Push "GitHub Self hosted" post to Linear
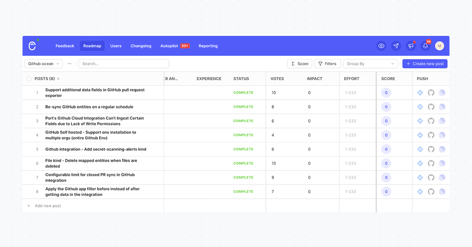This screenshot has width=472, height=247. tap(442, 135)
